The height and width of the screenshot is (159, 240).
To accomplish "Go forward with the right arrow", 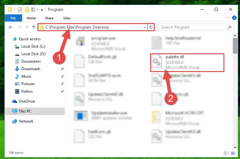I will (20, 27).
